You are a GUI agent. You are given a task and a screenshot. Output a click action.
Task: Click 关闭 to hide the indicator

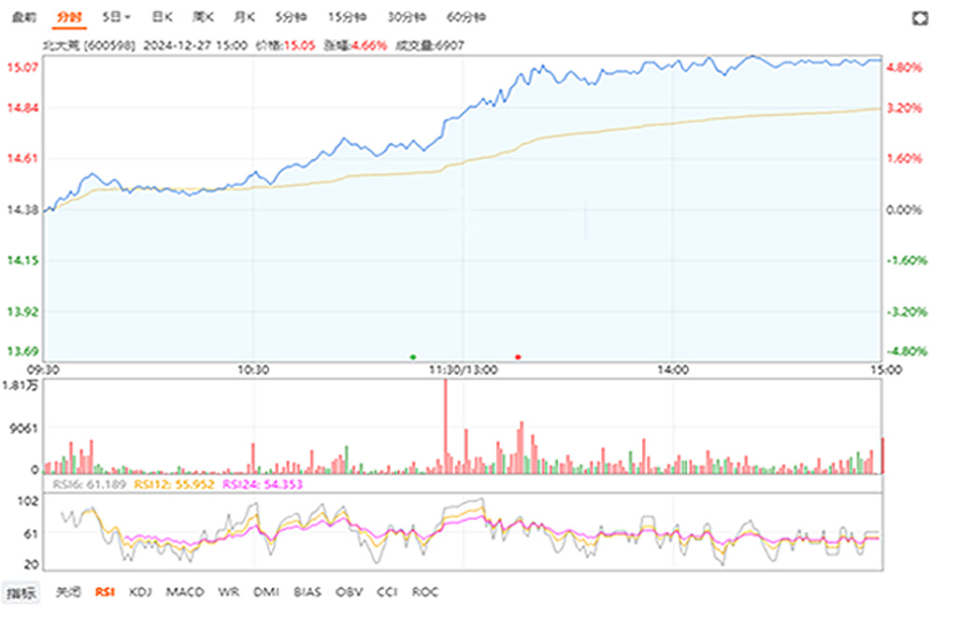click(x=67, y=592)
